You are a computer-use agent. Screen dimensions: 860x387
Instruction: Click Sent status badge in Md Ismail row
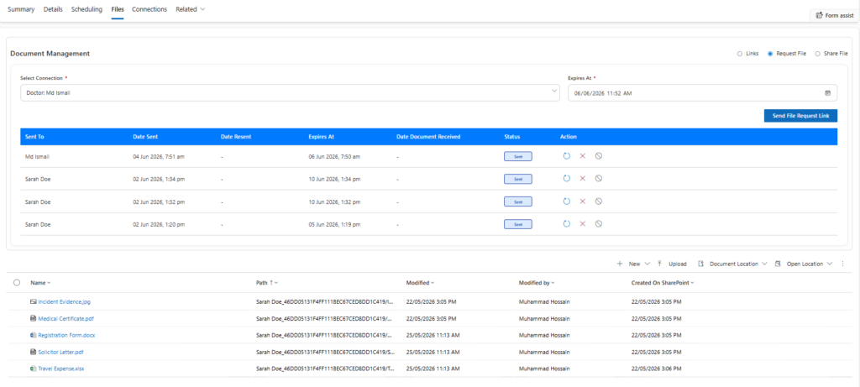(x=517, y=156)
